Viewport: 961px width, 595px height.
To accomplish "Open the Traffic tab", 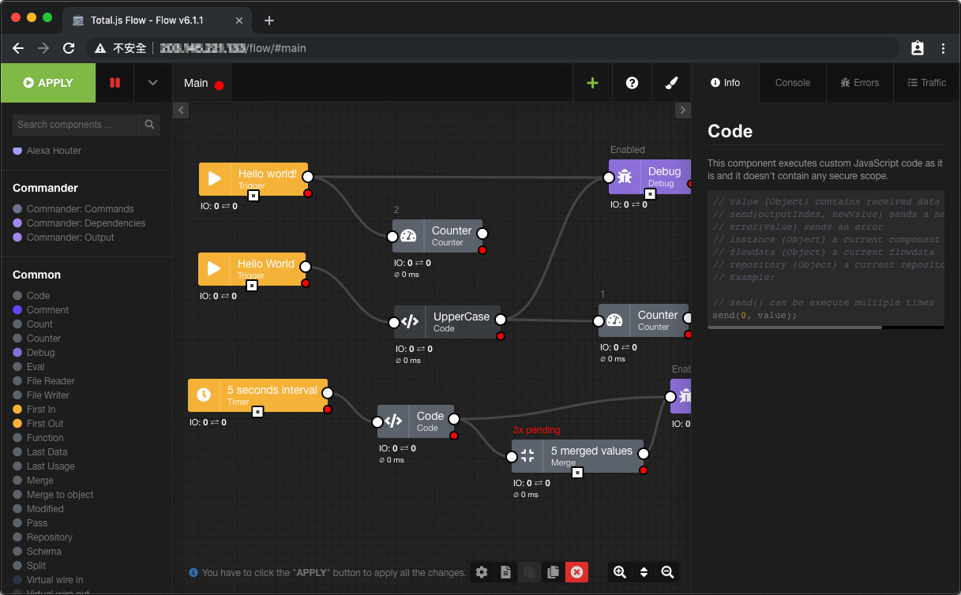I will point(928,82).
